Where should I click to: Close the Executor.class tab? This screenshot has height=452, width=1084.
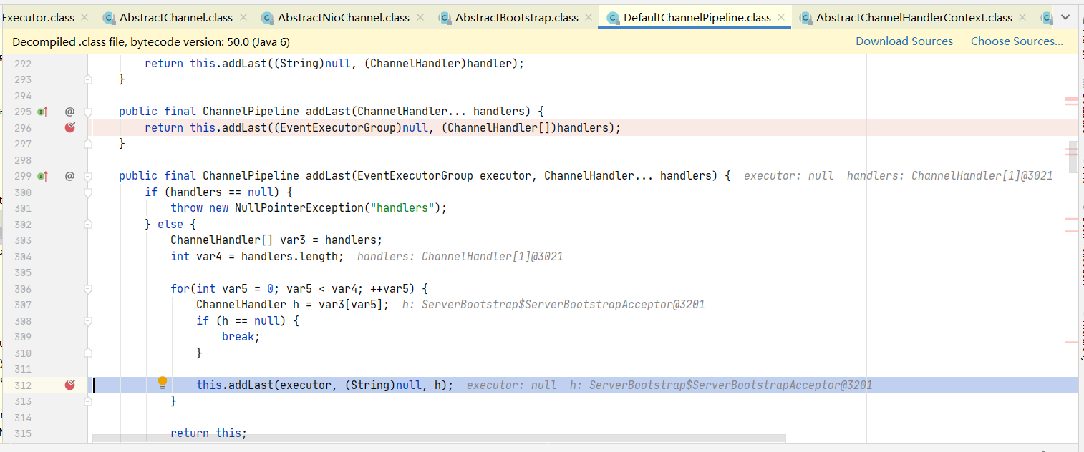pyautogui.click(x=85, y=17)
